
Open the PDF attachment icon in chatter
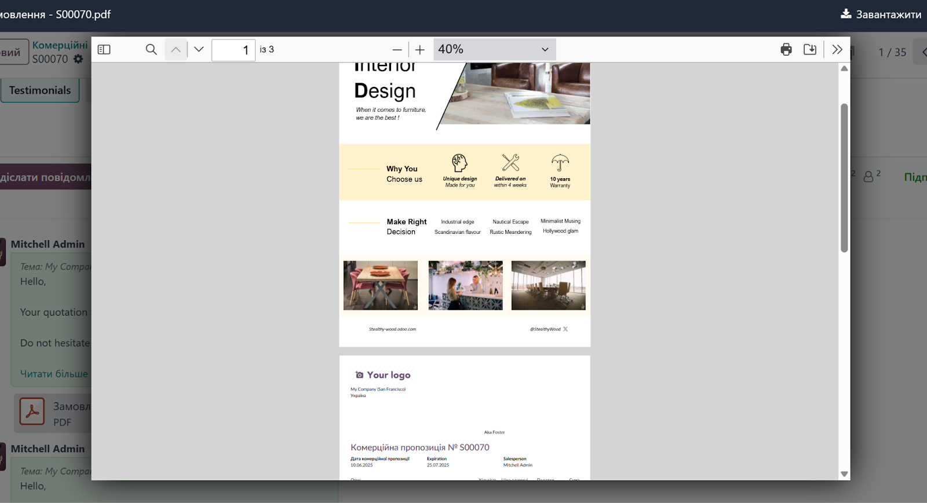point(32,412)
